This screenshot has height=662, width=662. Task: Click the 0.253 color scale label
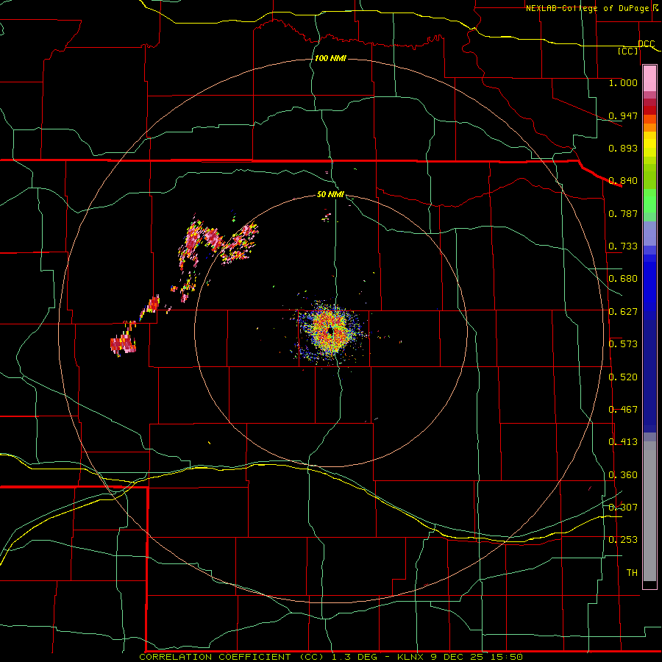click(x=623, y=540)
